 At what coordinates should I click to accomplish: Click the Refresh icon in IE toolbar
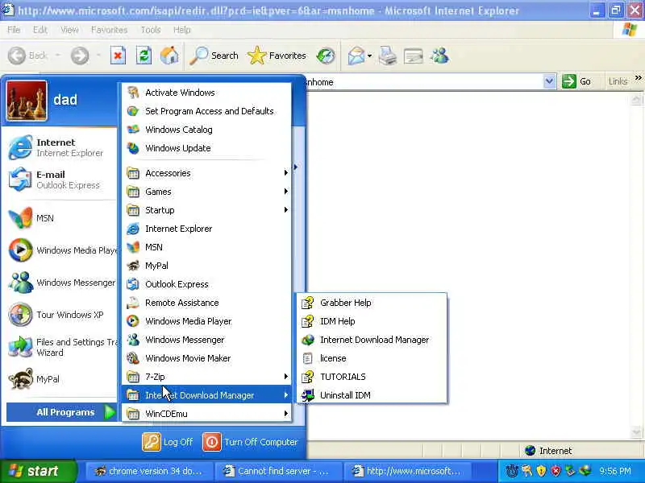coord(144,56)
